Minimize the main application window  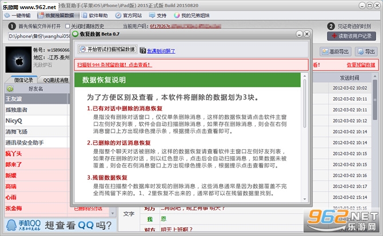[x=362, y=5]
